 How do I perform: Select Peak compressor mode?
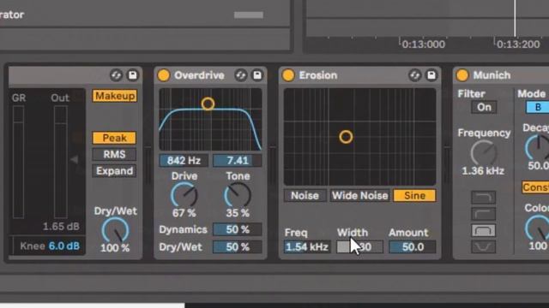coord(114,138)
